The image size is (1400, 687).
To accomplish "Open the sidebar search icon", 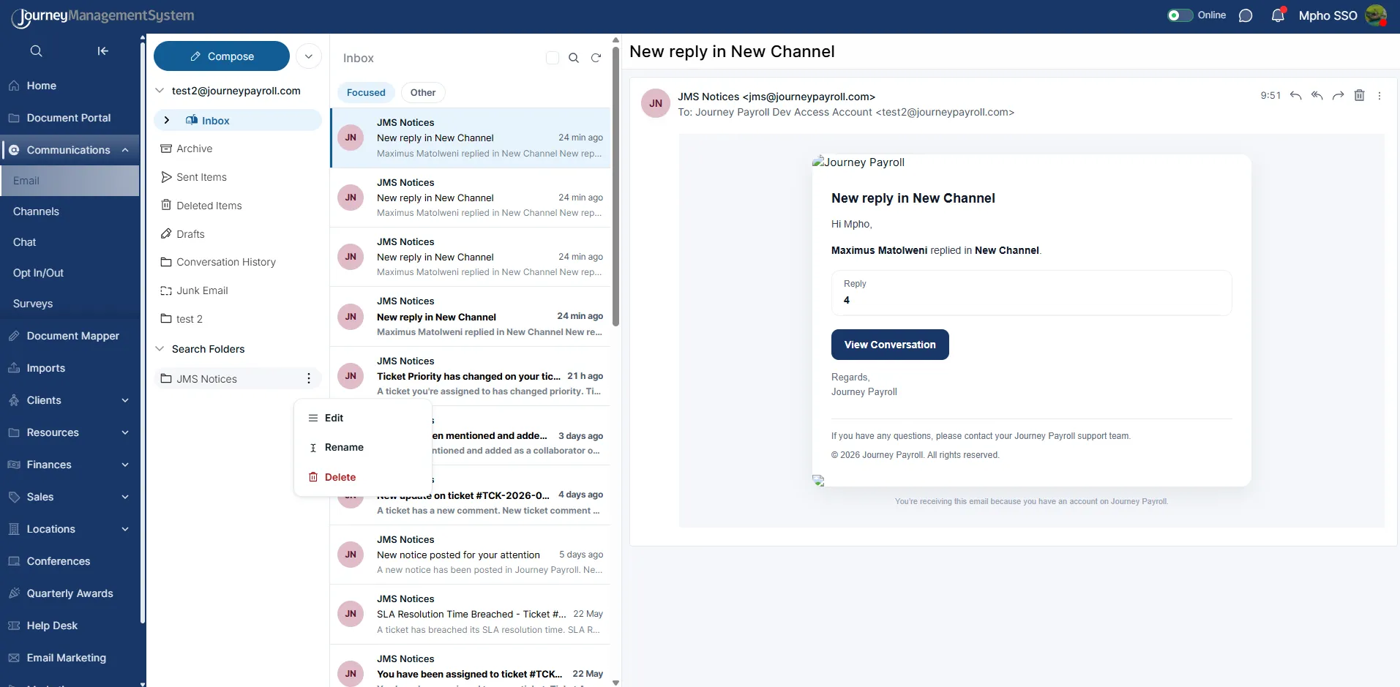I will pos(36,51).
